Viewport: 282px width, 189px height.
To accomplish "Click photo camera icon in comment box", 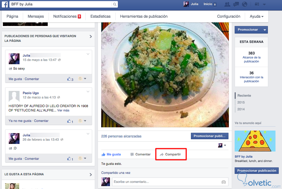I will click(x=223, y=182).
